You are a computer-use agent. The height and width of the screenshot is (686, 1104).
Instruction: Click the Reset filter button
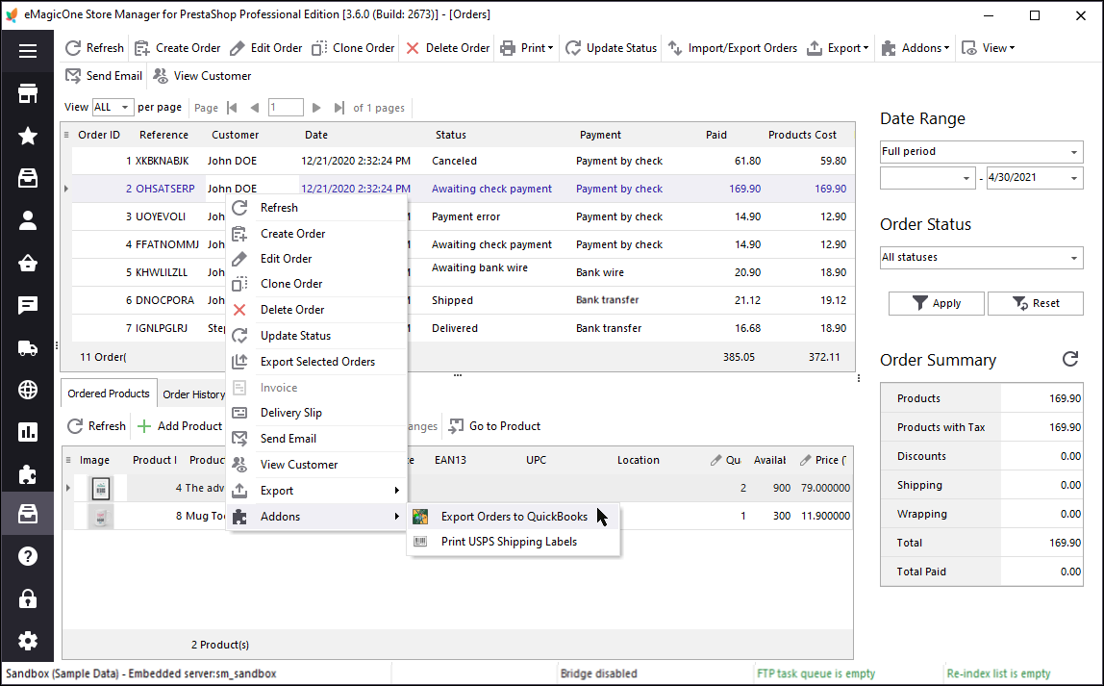click(1035, 304)
